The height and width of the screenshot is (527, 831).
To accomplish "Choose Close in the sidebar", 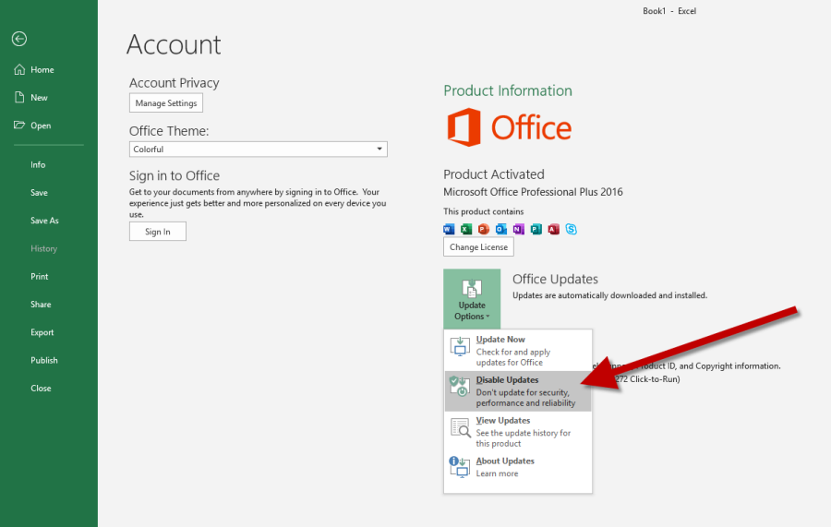I will [x=41, y=389].
